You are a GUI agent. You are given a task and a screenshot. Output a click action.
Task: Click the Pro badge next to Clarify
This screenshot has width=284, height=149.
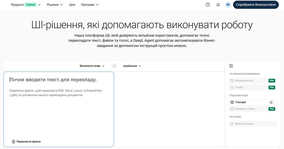[x=272, y=87]
